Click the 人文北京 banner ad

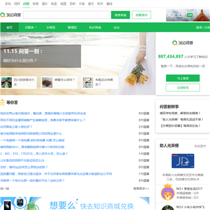coord(188,15)
